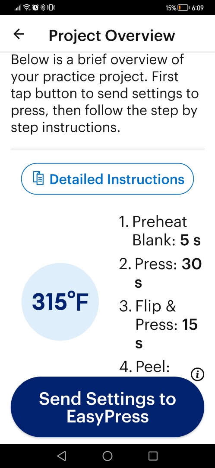Screen dimensions: 215x468
Task: Open Detailed Instructions
Action: pyautogui.click(x=107, y=179)
